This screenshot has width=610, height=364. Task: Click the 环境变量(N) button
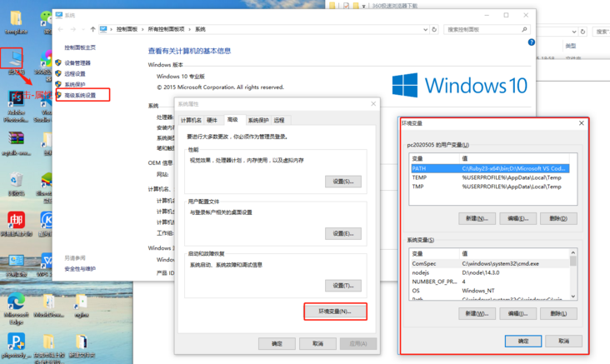335,312
